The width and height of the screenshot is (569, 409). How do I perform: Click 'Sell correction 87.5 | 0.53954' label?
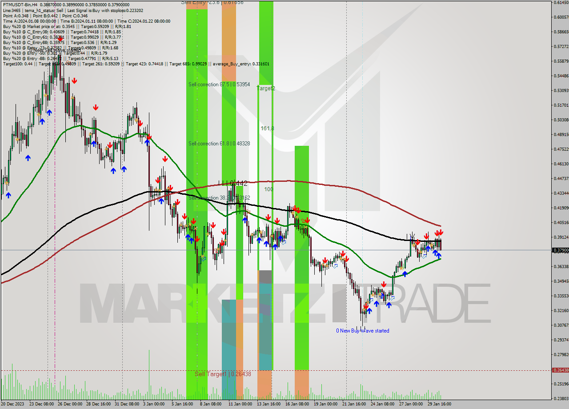pyautogui.click(x=219, y=84)
